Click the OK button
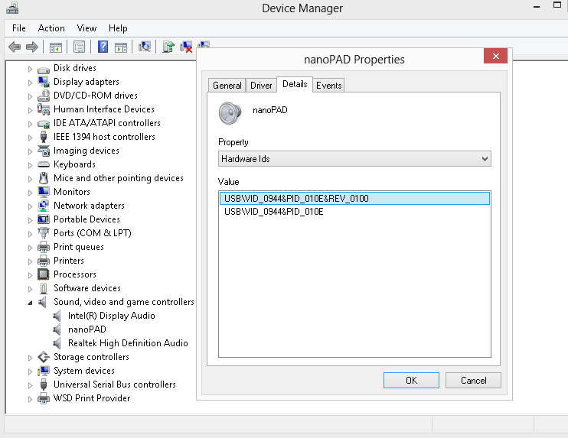The image size is (568, 438). (411, 381)
